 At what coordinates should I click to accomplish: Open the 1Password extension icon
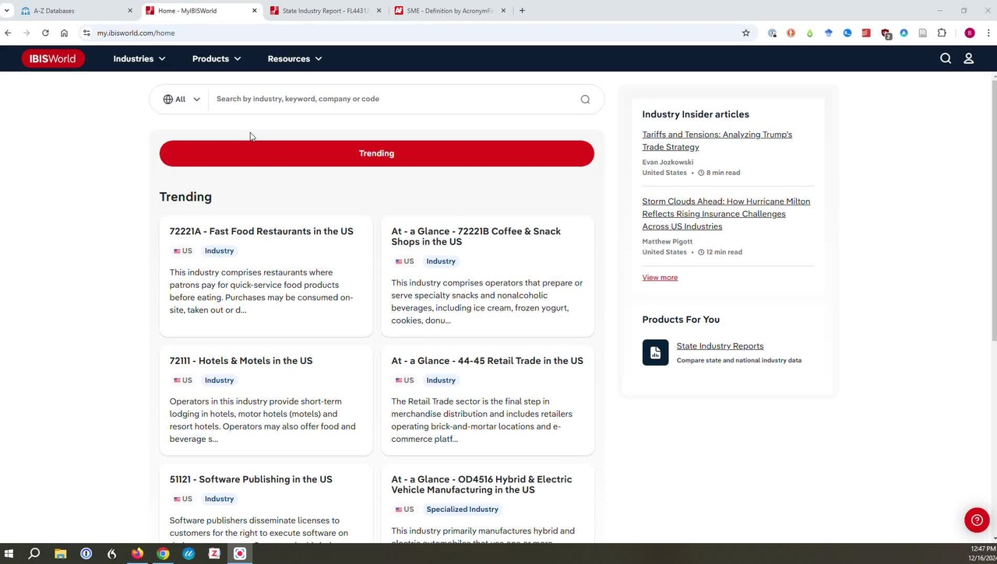coord(772,33)
